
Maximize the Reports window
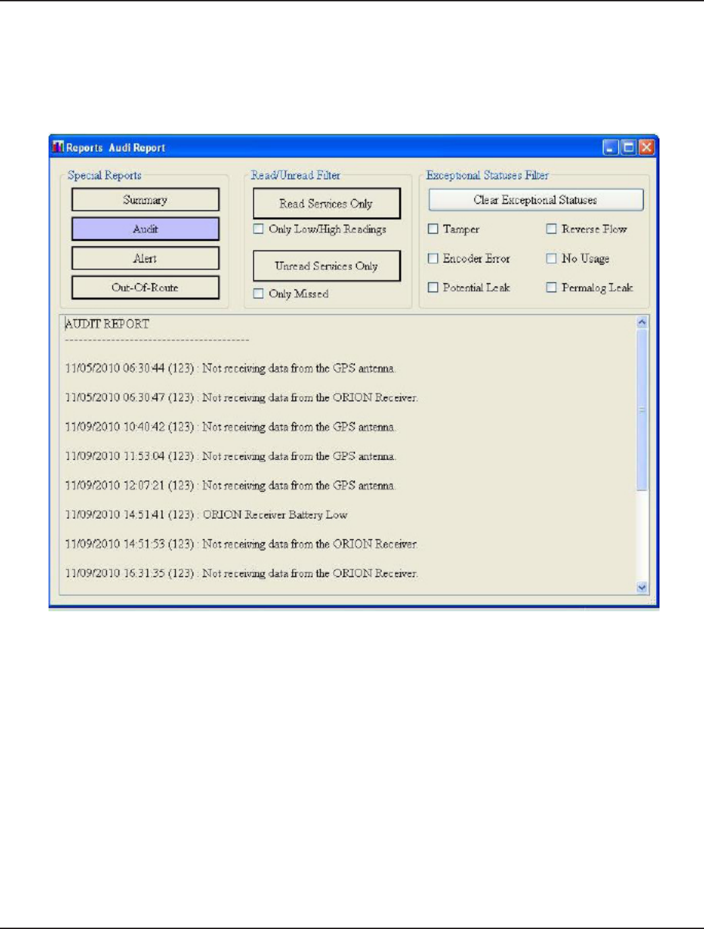pyautogui.click(x=628, y=147)
